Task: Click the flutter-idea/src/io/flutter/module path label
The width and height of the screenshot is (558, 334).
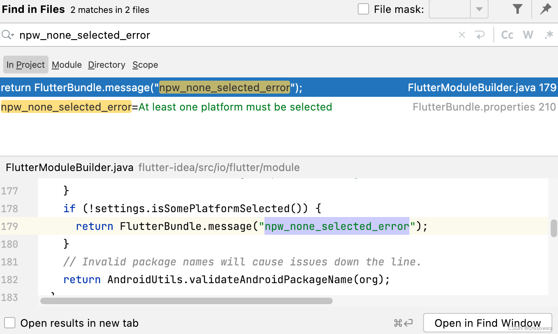Action: pyautogui.click(x=219, y=167)
